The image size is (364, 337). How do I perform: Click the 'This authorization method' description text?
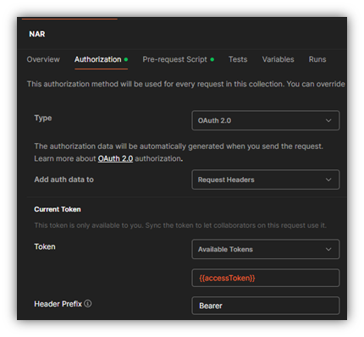coord(186,84)
